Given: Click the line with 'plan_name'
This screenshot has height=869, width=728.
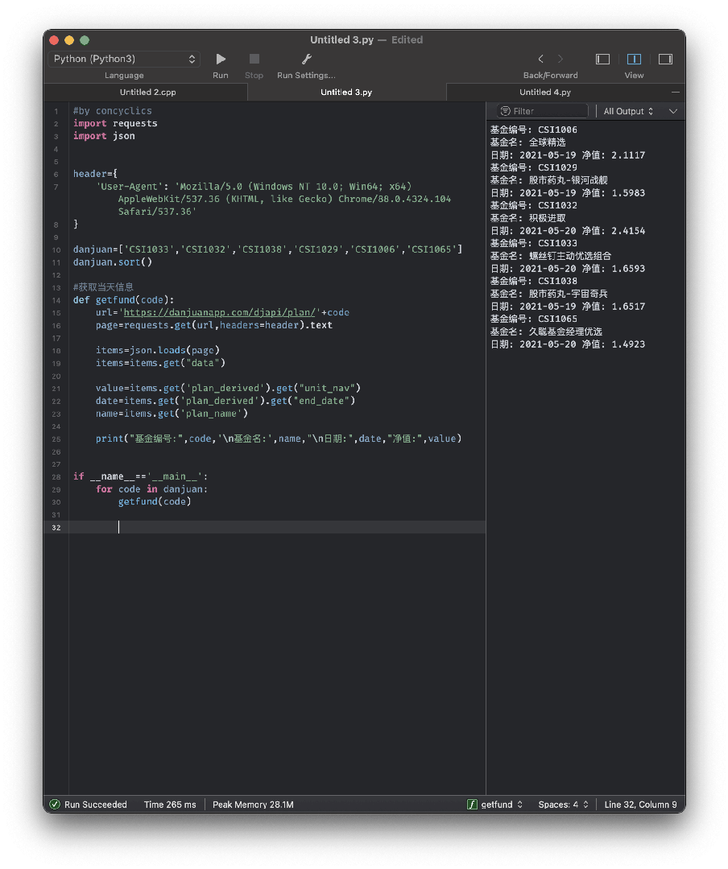Looking at the screenshot, I should [172, 414].
